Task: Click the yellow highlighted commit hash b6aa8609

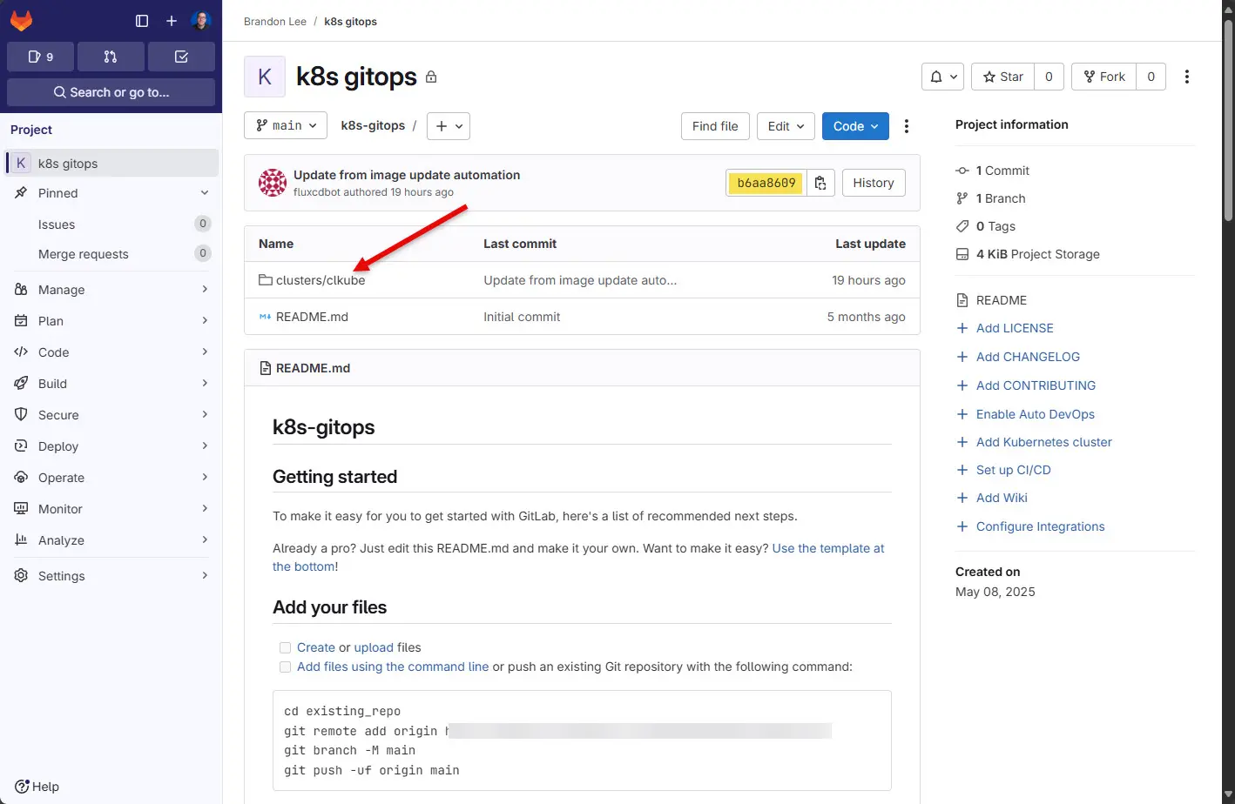Action: pos(766,183)
